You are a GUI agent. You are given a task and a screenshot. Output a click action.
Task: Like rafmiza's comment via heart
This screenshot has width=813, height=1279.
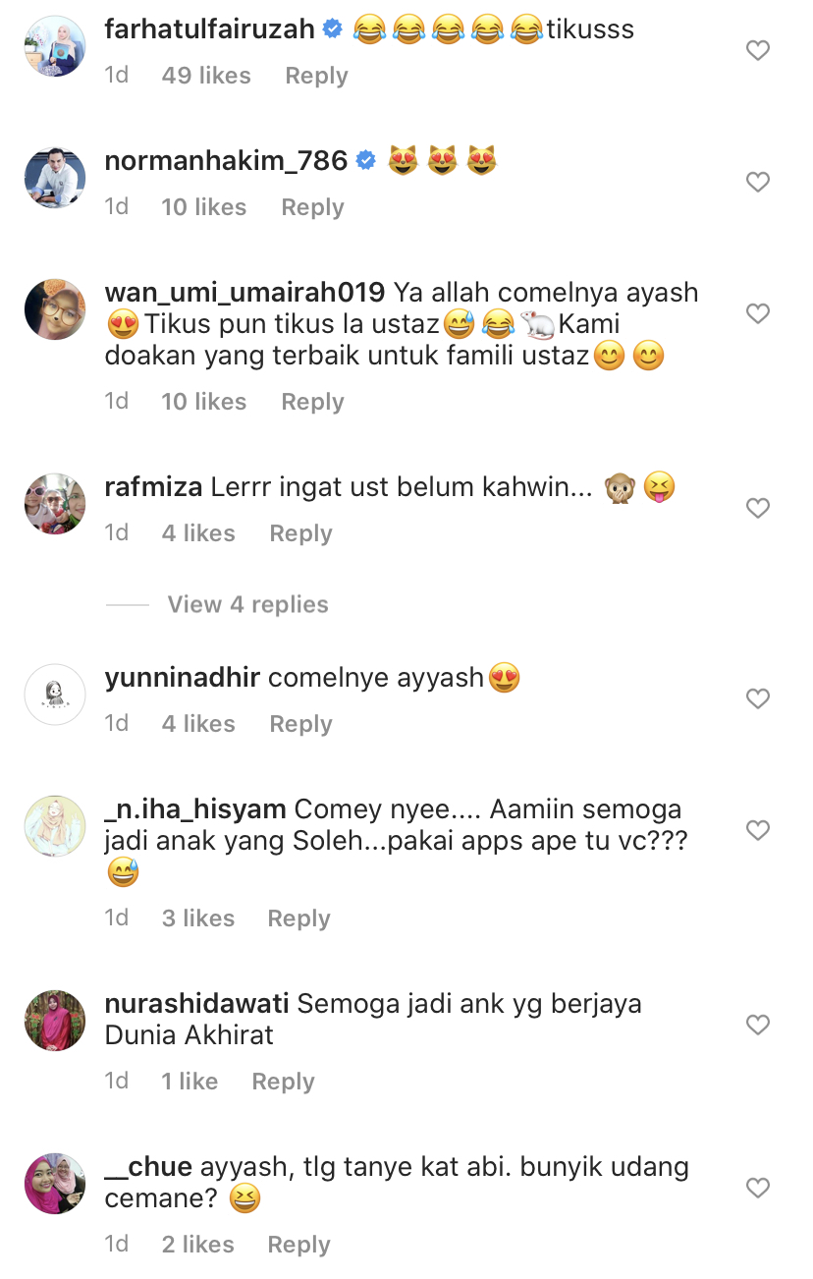click(x=758, y=509)
